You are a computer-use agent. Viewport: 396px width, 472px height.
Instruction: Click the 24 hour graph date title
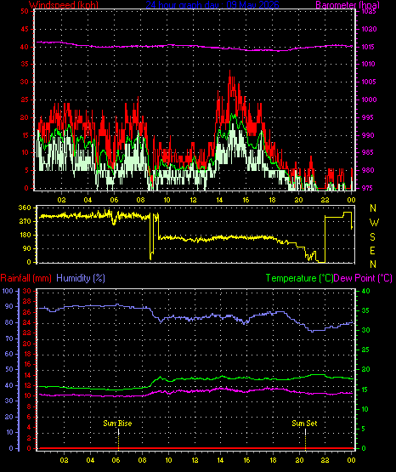pos(212,5)
